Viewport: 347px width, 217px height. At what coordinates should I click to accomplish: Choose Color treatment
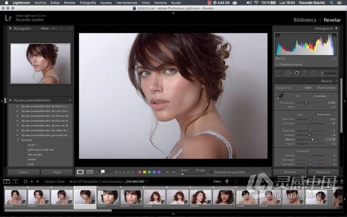(308, 88)
